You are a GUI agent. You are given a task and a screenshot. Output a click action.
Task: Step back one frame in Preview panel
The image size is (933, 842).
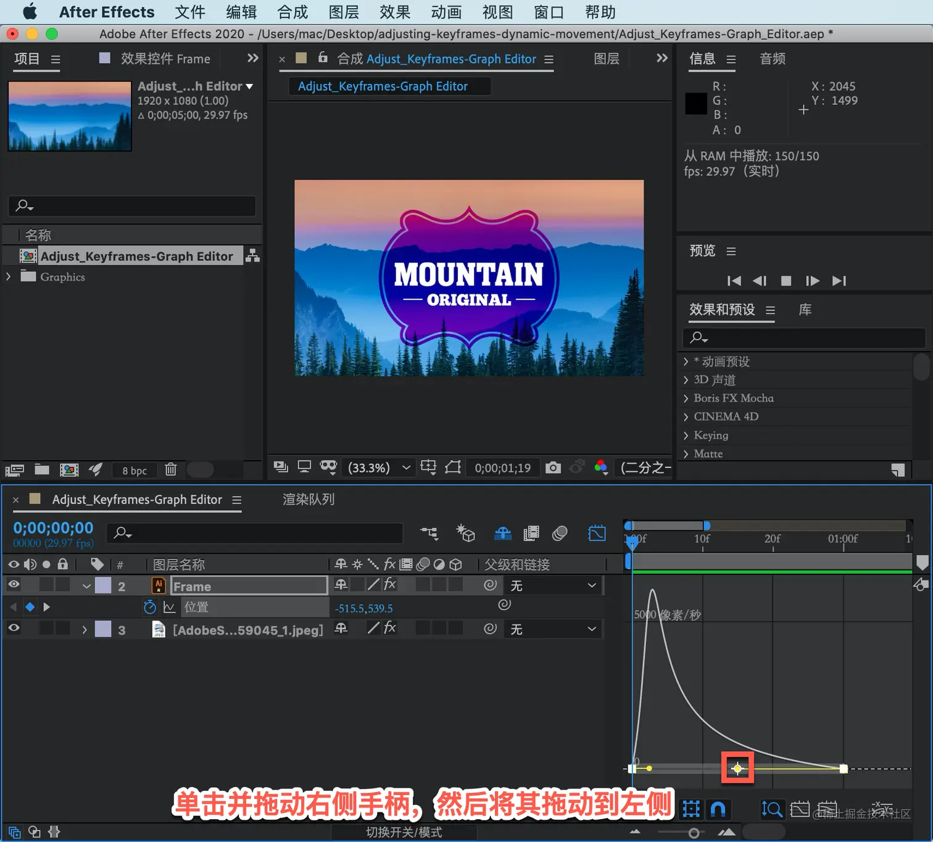pos(760,281)
